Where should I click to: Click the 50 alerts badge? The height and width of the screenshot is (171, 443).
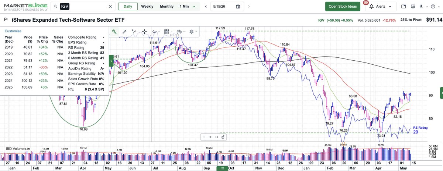[x=366, y=3]
